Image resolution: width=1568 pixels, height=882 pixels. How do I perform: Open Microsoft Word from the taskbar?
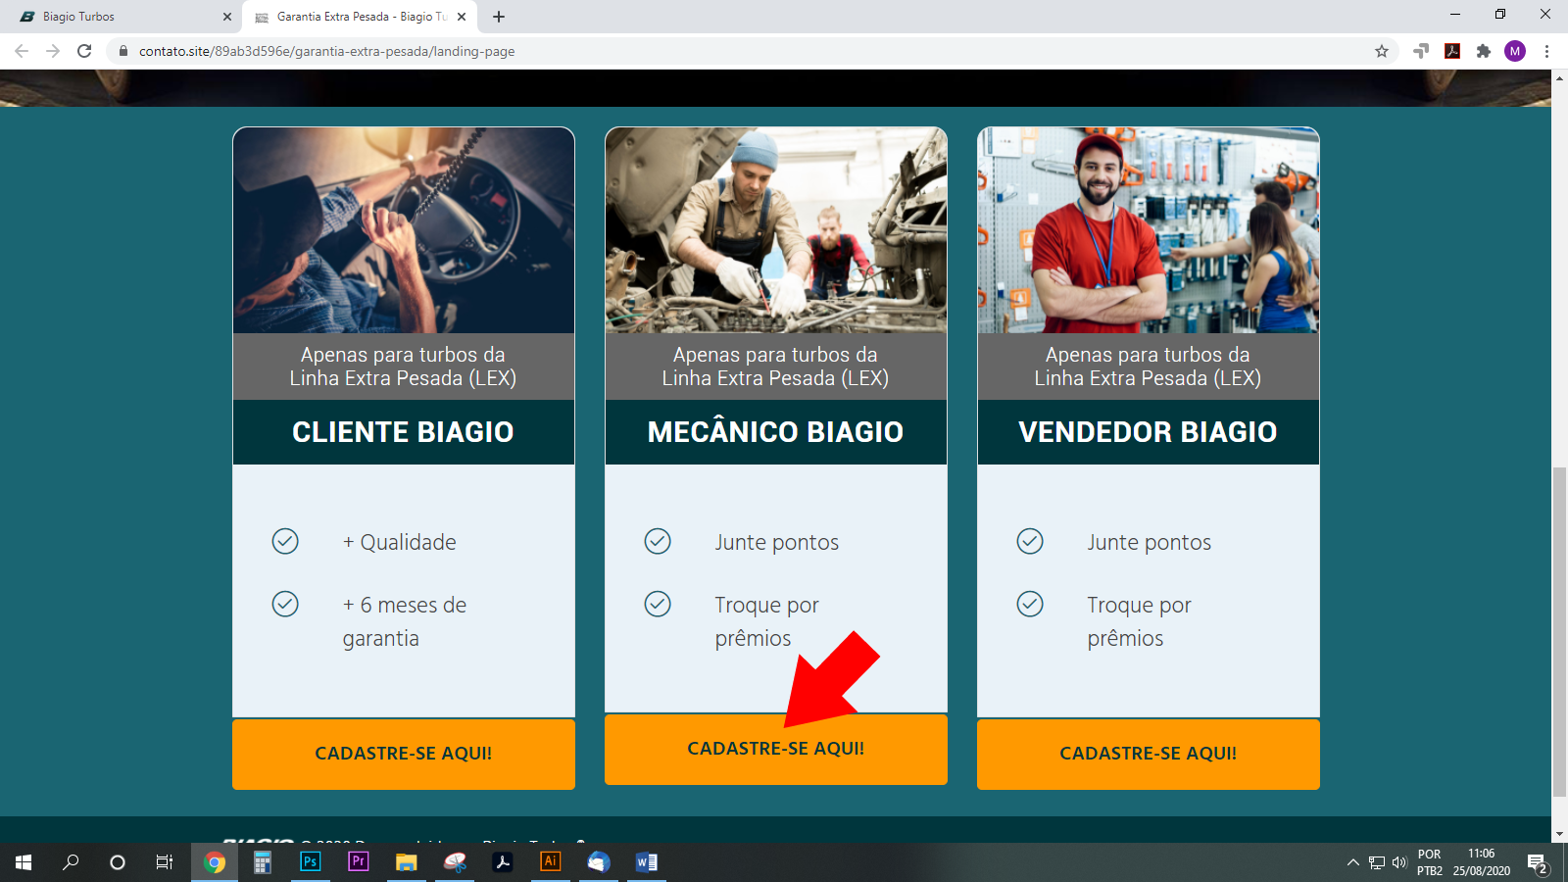point(647,862)
